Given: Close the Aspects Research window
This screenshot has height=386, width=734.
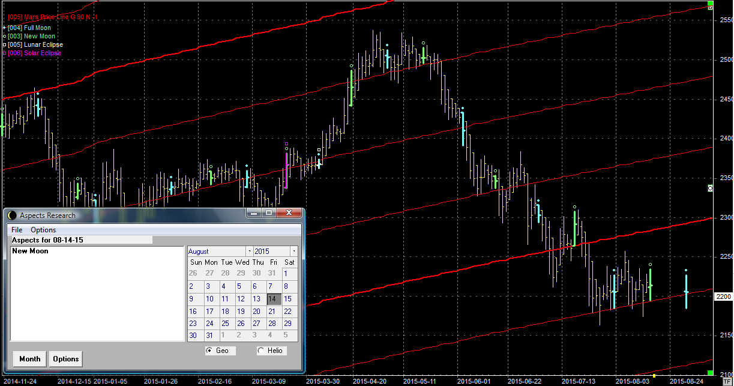Looking at the screenshot, I should pos(289,213).
